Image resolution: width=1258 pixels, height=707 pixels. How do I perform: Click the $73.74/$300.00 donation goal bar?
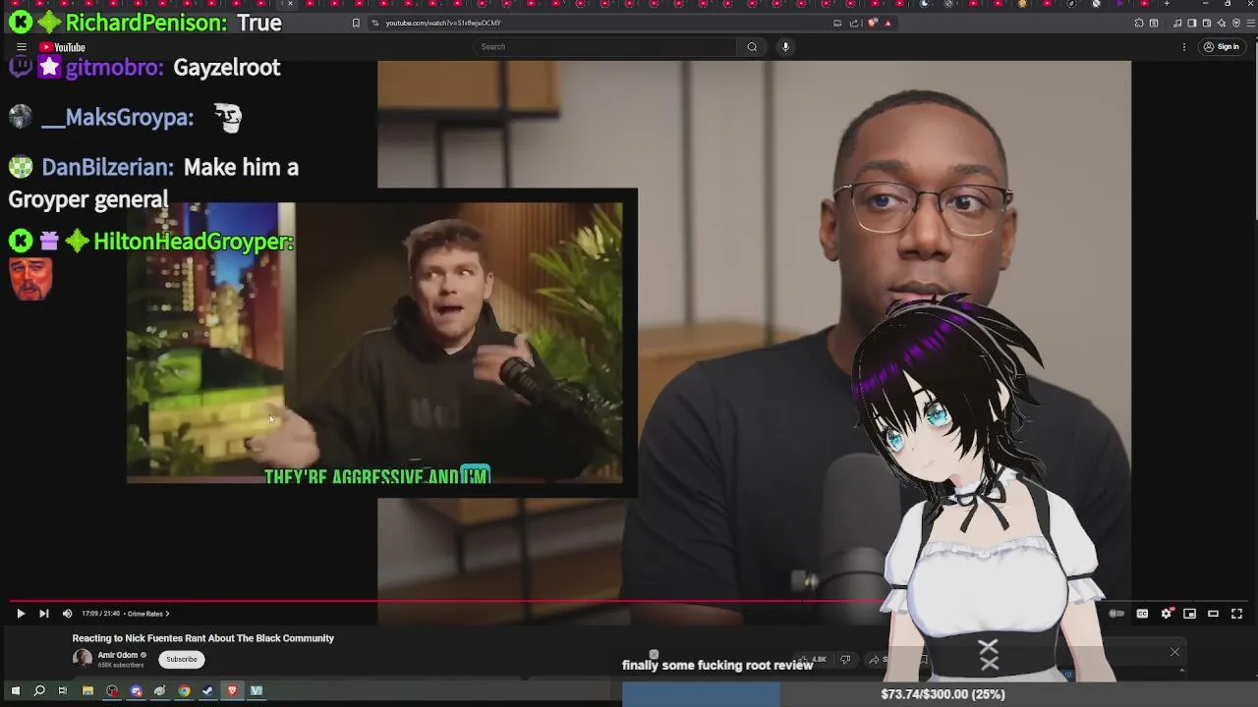pos(941,694)
